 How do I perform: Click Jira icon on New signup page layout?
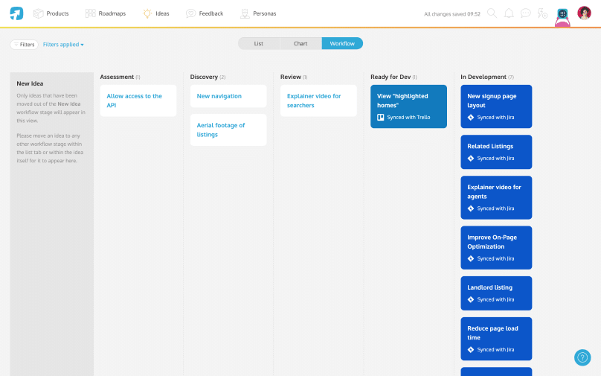[x=471, y=118]
